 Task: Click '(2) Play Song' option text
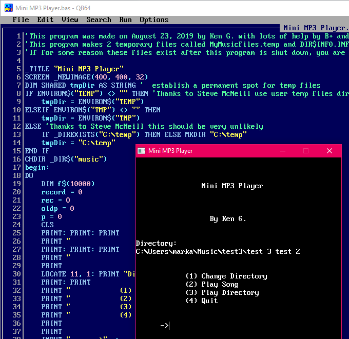212,284
